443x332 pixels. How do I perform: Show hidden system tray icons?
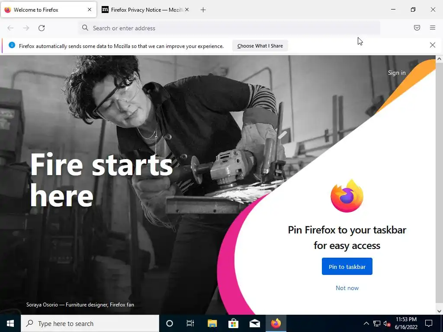pos(366,323)
